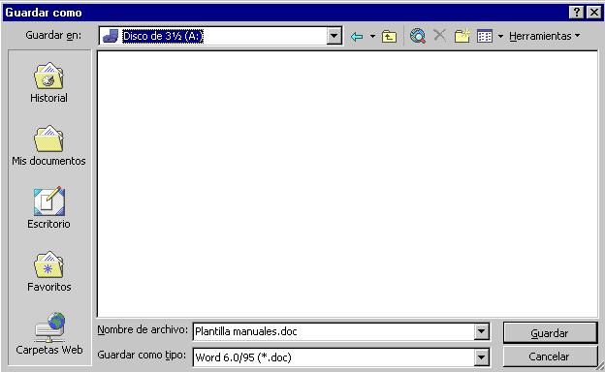Select the Escritorio location
This screenshot has height=372, width=605.
click(x=48, y=208)
